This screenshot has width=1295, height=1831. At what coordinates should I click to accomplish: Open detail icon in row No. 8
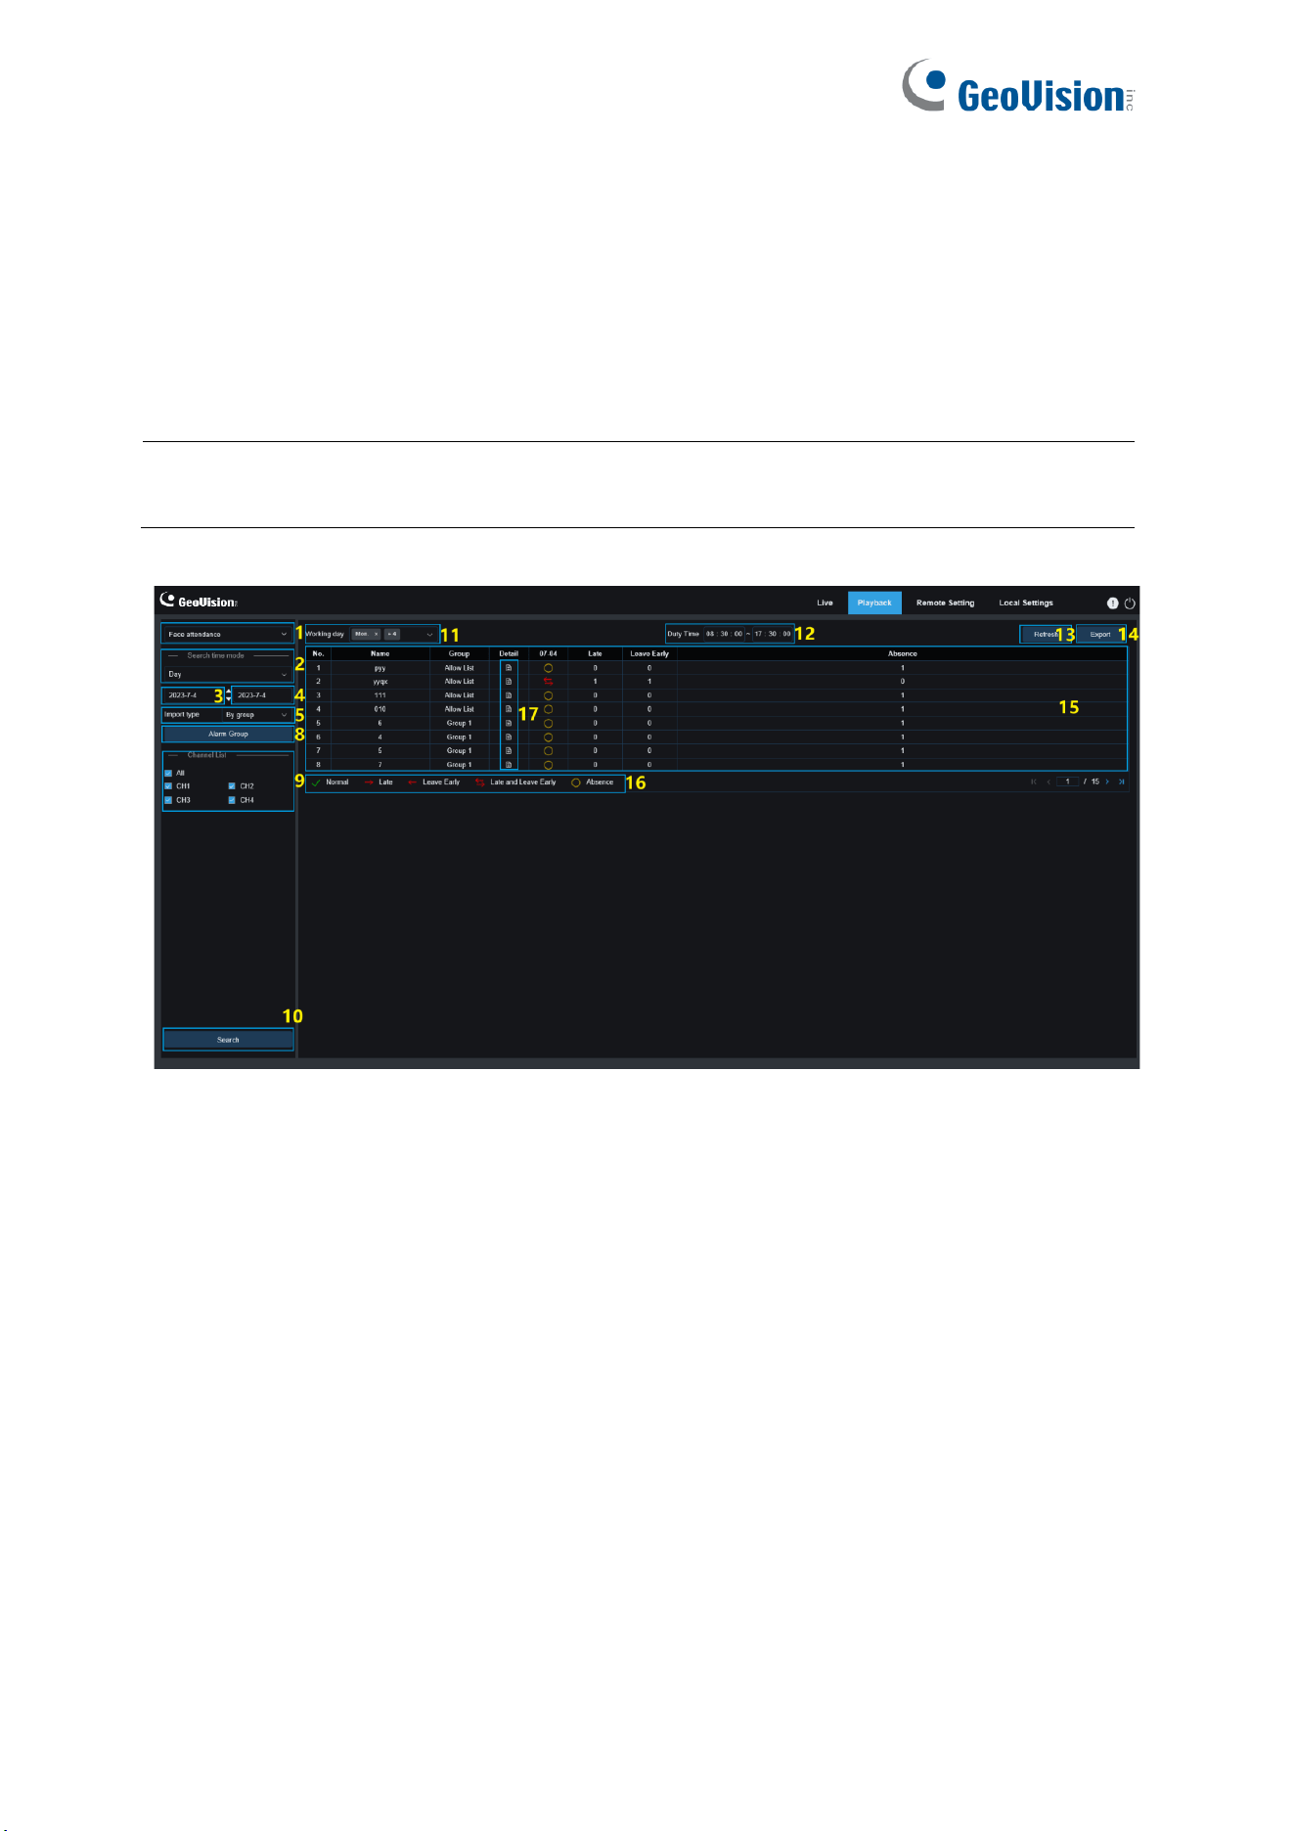(509, 765)
